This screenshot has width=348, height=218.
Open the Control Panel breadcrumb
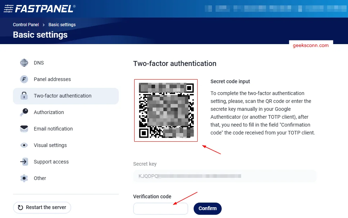tap(26, 24)
